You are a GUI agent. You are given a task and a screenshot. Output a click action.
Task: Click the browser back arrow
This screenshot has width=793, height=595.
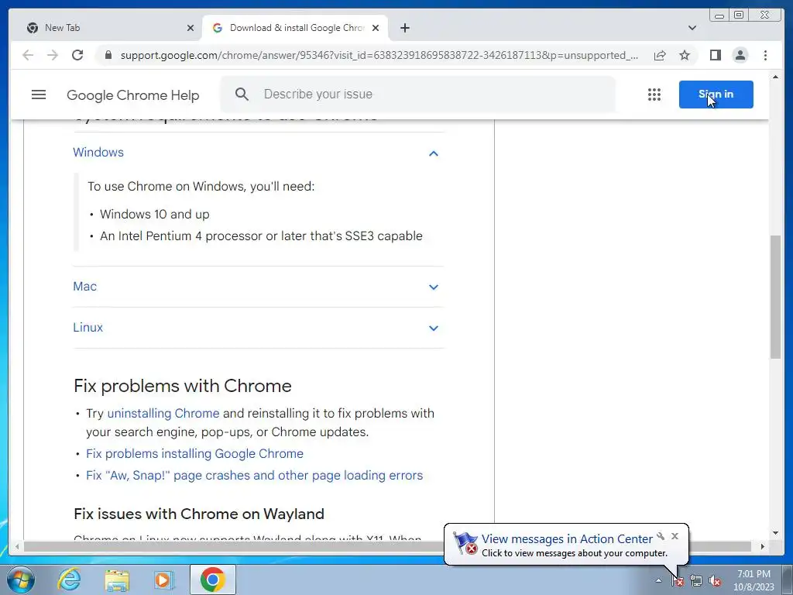[28, 55]
